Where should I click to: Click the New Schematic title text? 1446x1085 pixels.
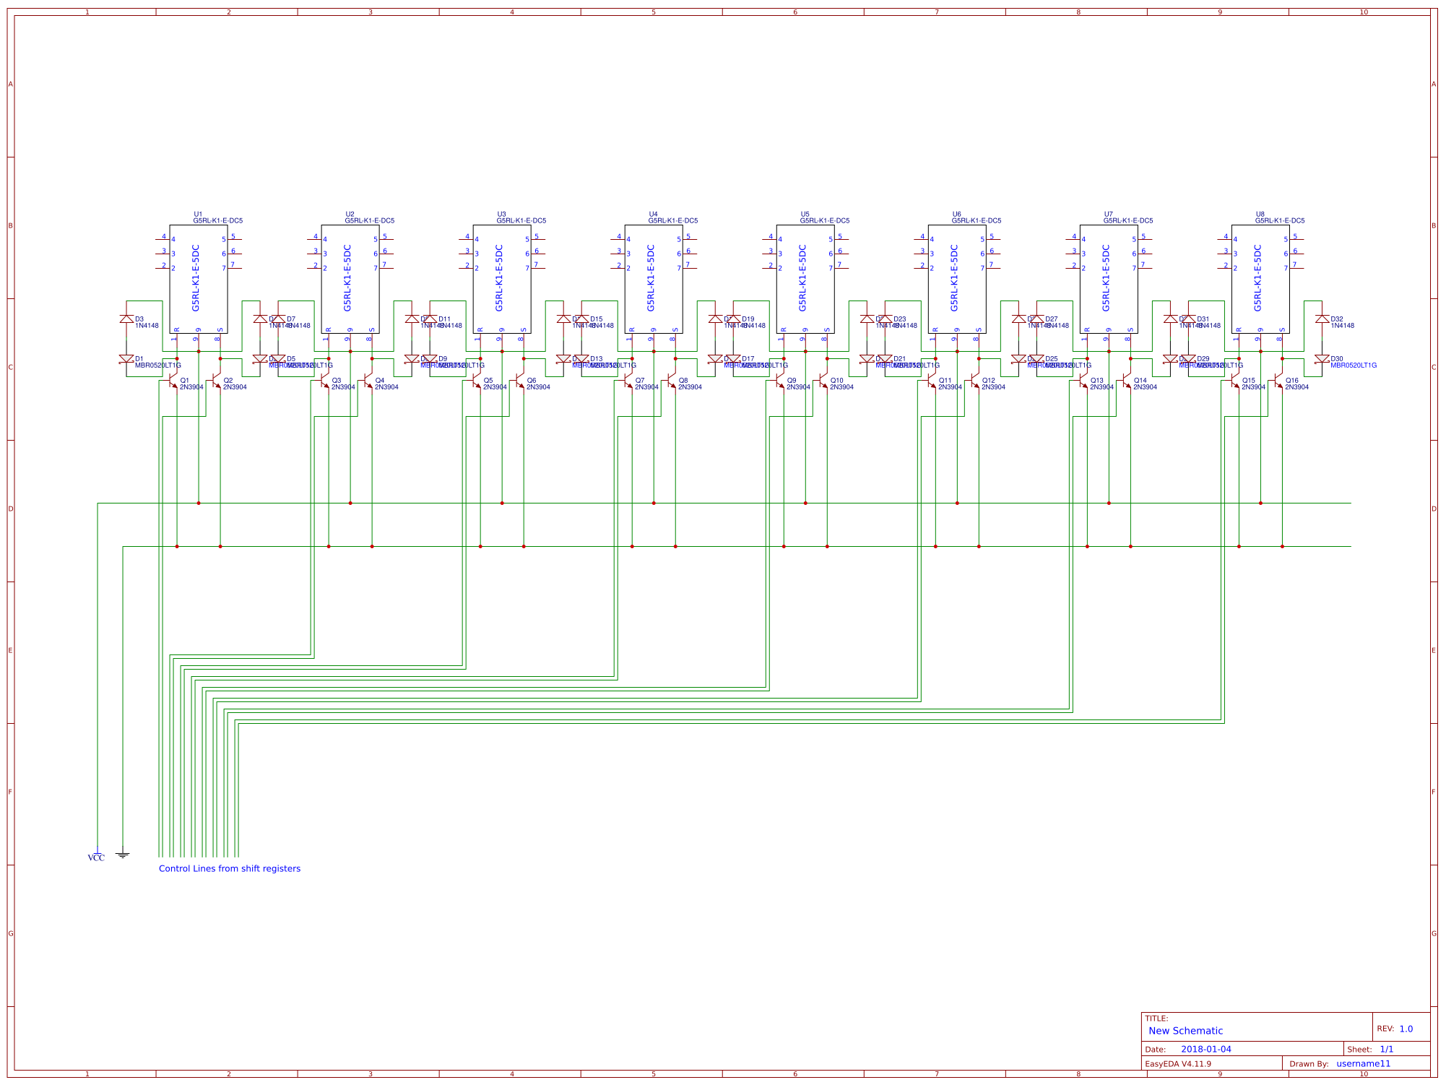coord(1185,1031)
